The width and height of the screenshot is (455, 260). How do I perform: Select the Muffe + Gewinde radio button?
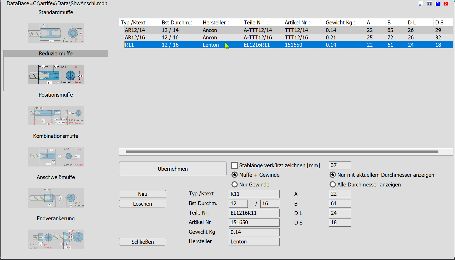[x=234, y=175]
